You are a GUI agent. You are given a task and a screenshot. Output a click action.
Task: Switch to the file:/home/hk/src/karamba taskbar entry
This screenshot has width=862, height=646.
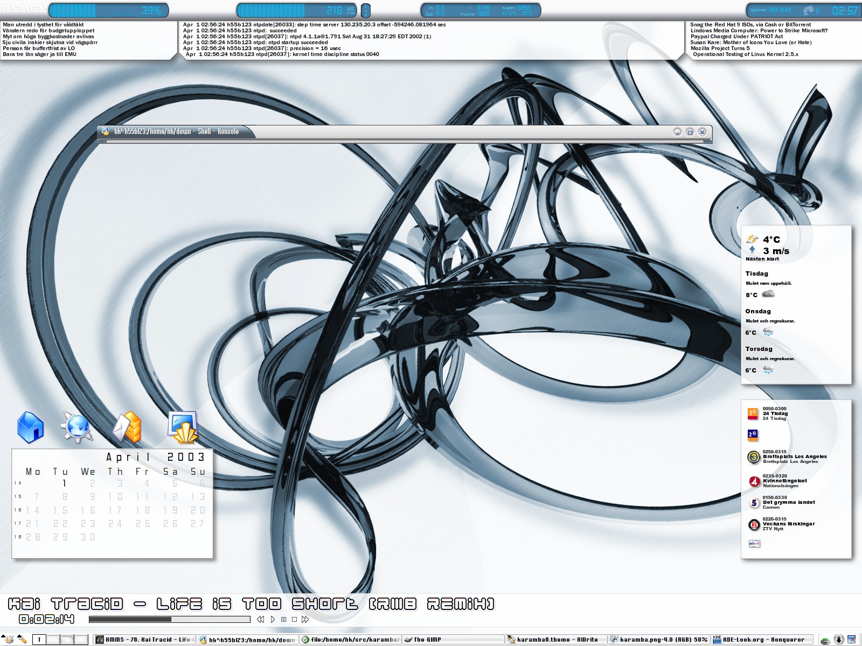coord(350,640)
